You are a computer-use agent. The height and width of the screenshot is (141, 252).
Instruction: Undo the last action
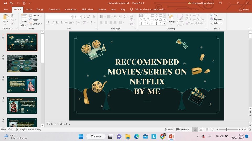click(x=11, y=3)
